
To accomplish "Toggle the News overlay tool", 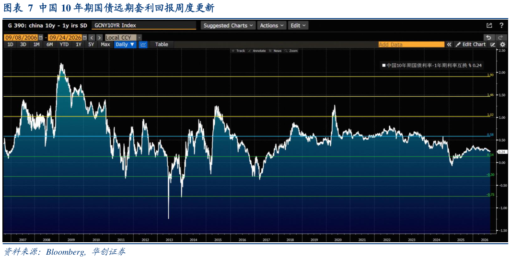I will click(275, 51).
